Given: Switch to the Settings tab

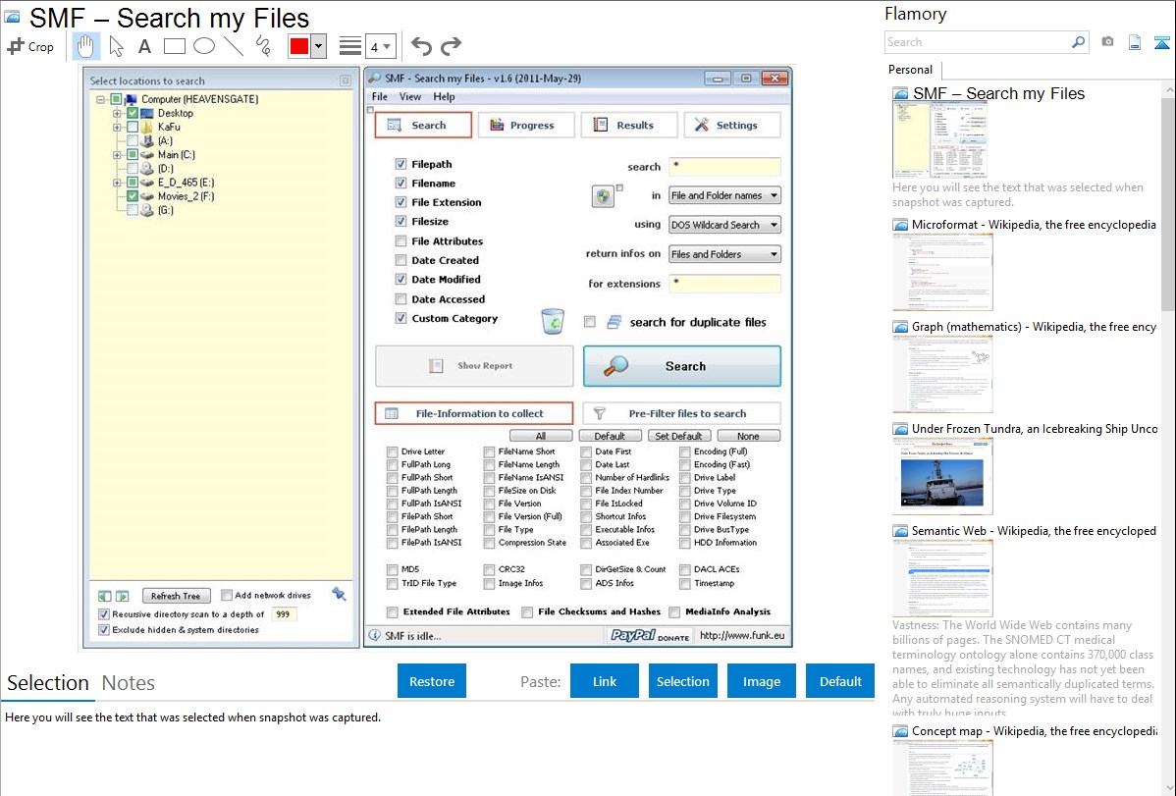Looking at the screenshot, I should [x=732, y=126].
